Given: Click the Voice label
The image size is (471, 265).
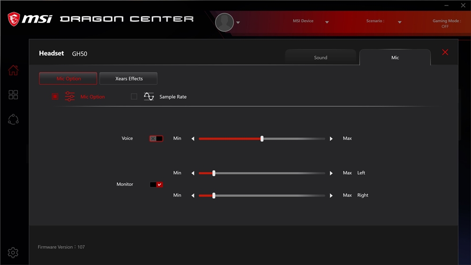Looking at the screenshot, I should 127,138.
